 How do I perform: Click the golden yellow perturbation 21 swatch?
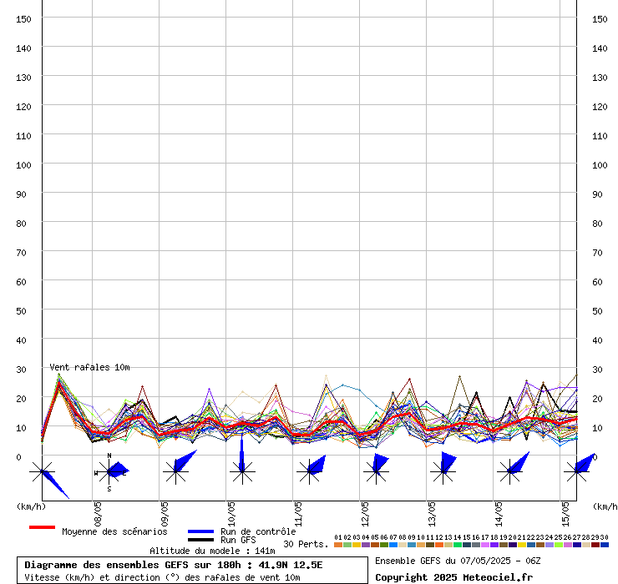(x=522, y=545)
